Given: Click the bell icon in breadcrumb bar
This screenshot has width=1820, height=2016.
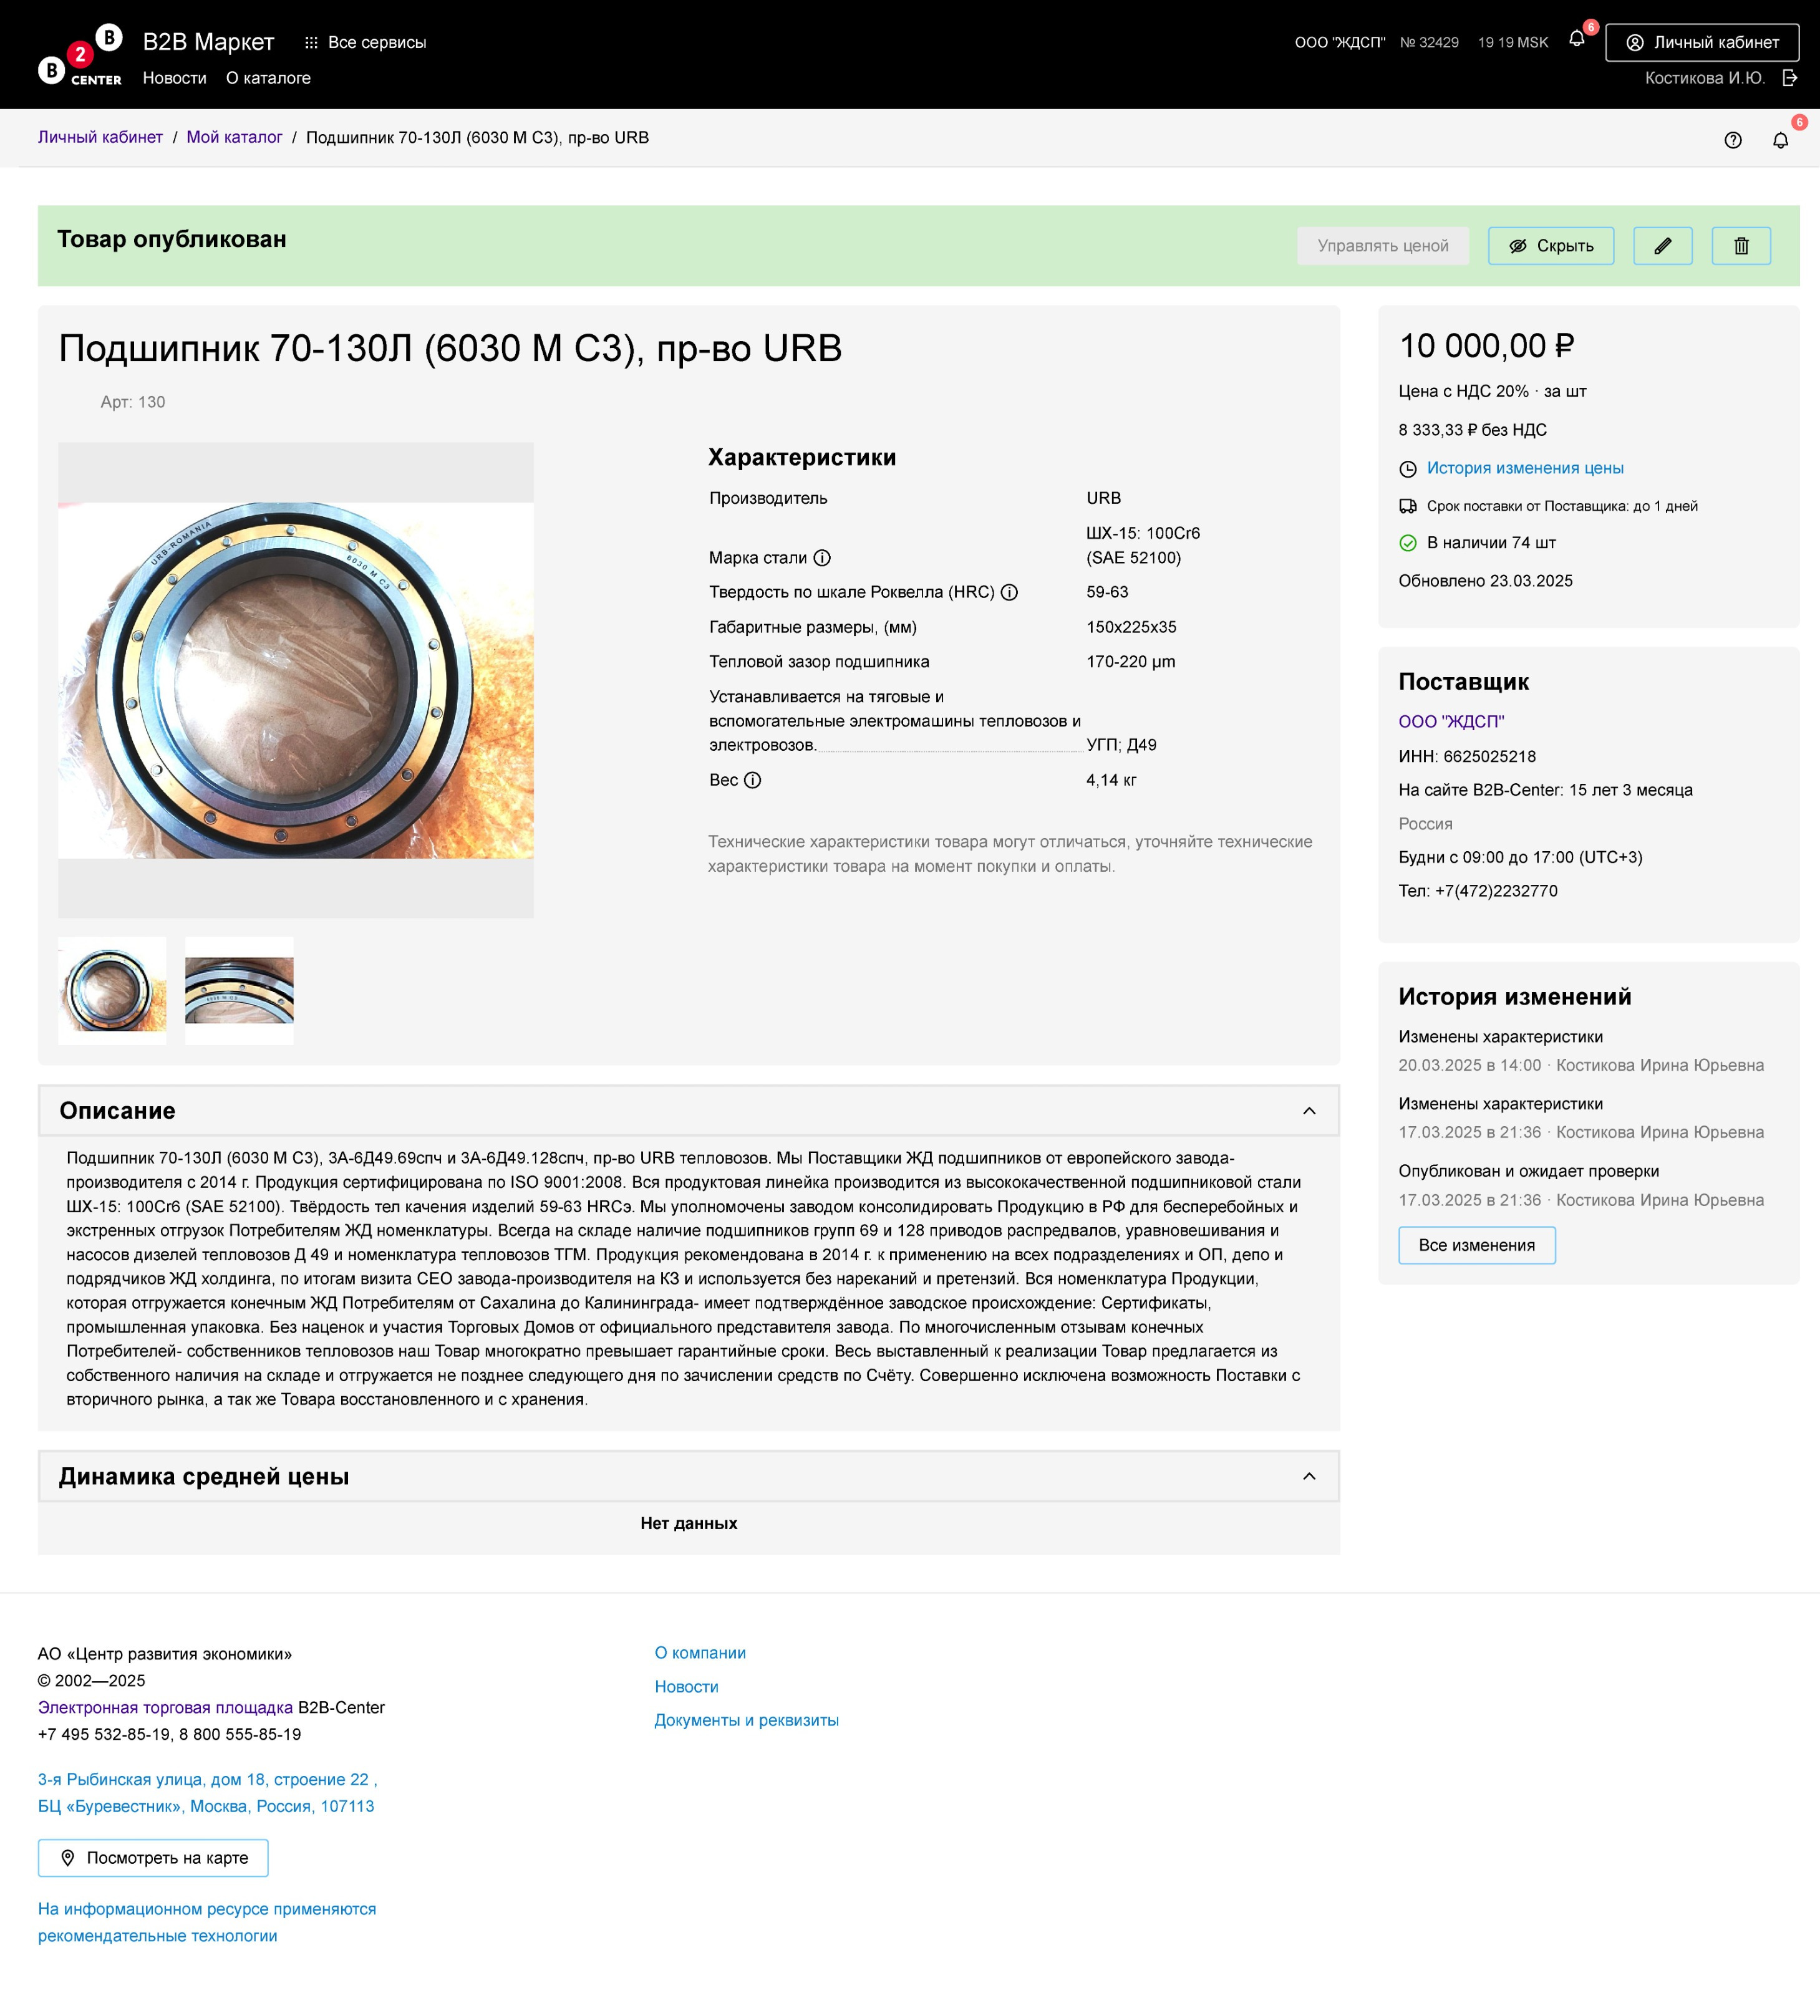Looking at the screenshot, I should tap(1780, 141).
